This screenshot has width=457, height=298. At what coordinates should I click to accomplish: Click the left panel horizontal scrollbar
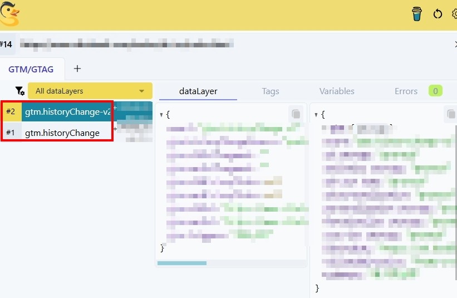tap(182, 263)
